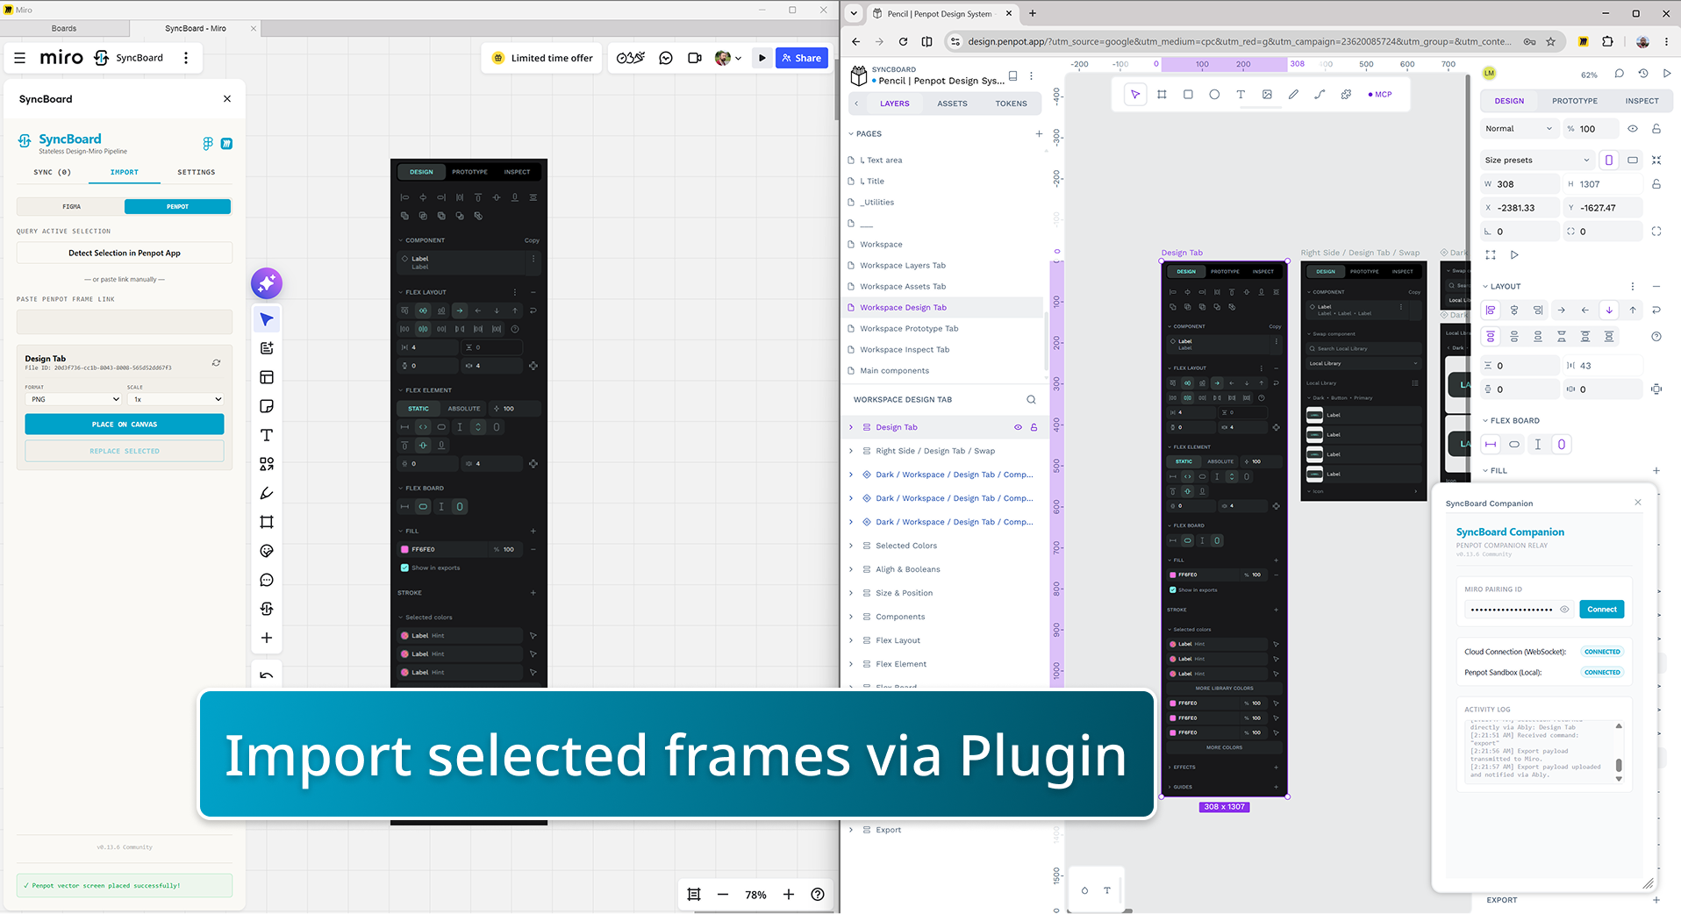Switch to SYNC (0) tab

(52, 173)
